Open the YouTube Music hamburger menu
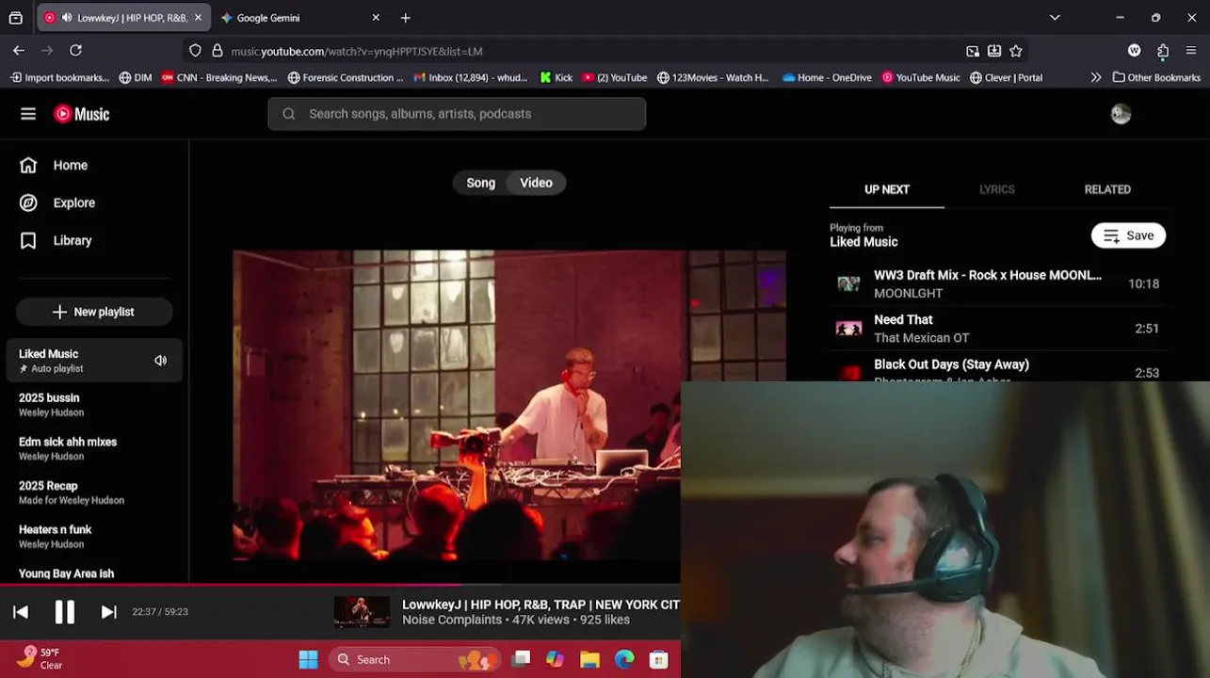The image size is (1210, 678). 28,114
